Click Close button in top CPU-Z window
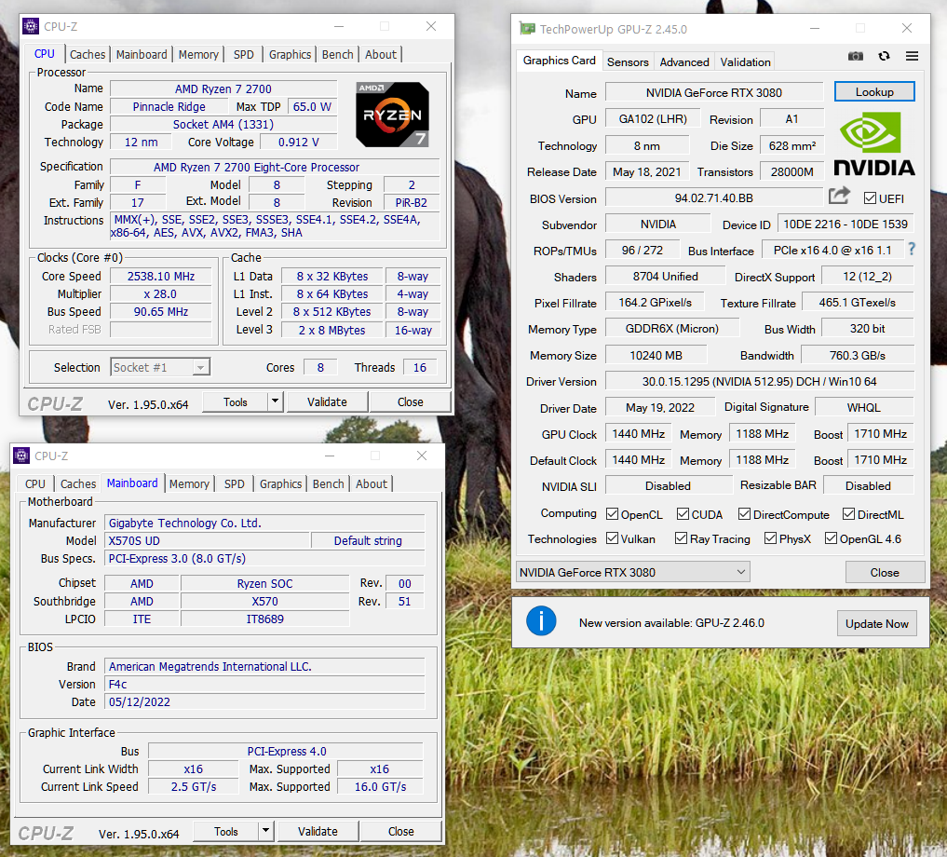 410,401
